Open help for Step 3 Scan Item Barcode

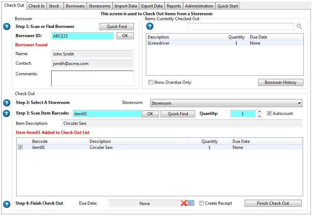[6, 113]
